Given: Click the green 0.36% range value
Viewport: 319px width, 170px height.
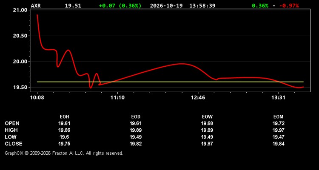Looking at the screenshot, I should [x=260, y=6].
